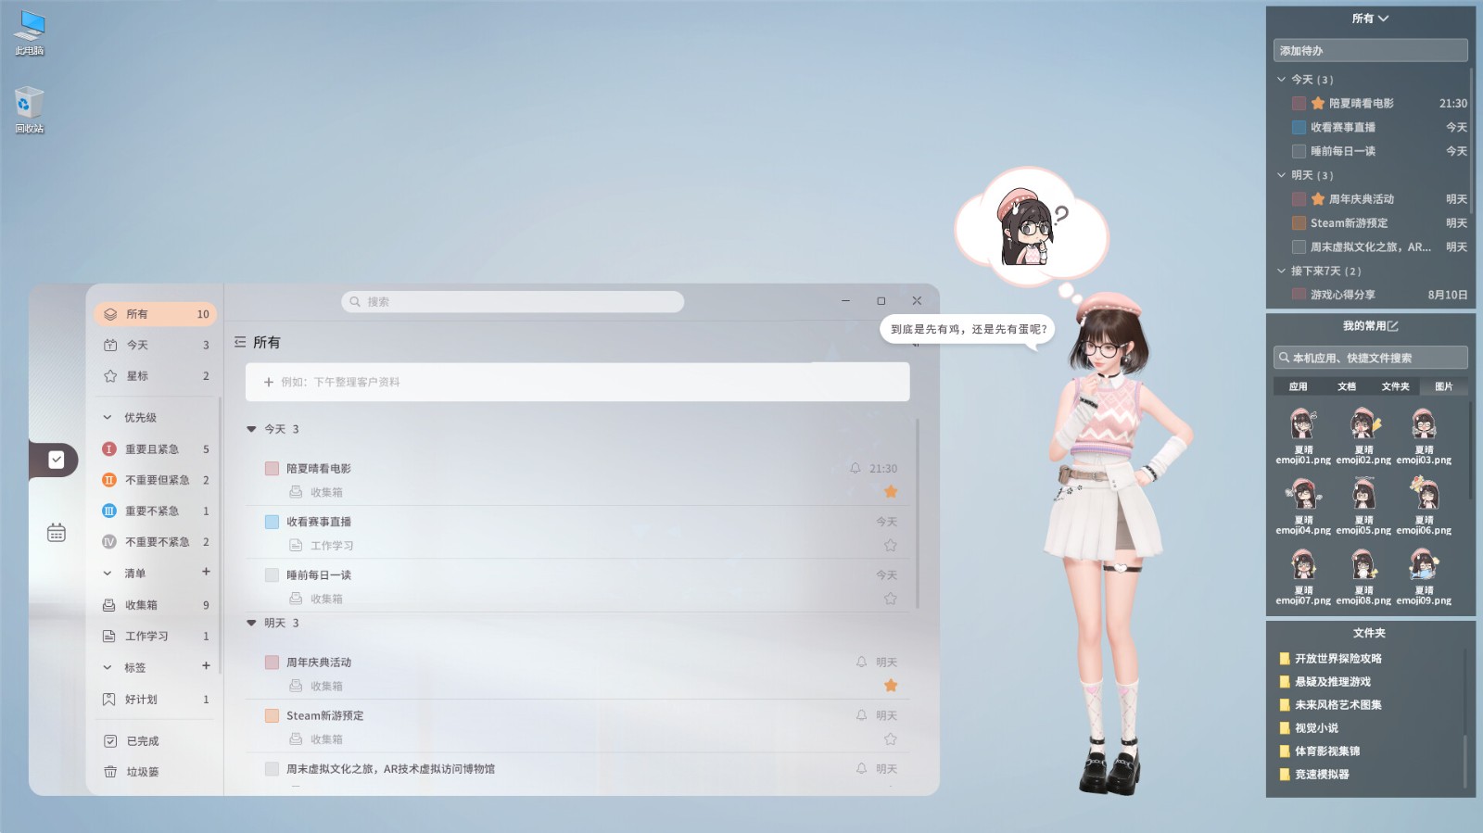Toggle the list menu icon beside 所有 heading
1483x833 pixels.
(240, 342)
